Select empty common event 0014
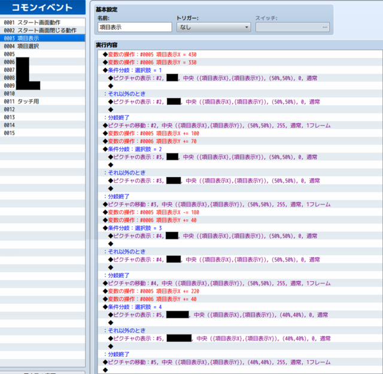The height and width of the screenshot is (374, 383). click(x=42, y=125)
